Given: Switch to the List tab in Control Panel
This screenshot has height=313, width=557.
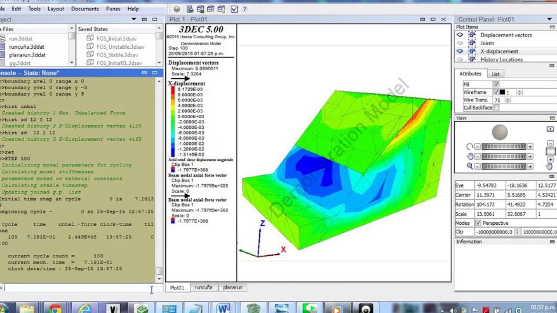Looking at the screenshot, I should pos(495,74).
